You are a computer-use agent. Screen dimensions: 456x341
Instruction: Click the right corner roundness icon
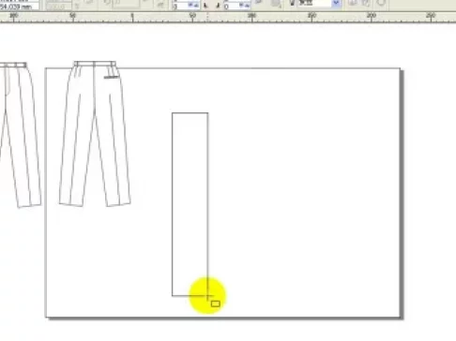pyautogui.click(x=219, y=6)
